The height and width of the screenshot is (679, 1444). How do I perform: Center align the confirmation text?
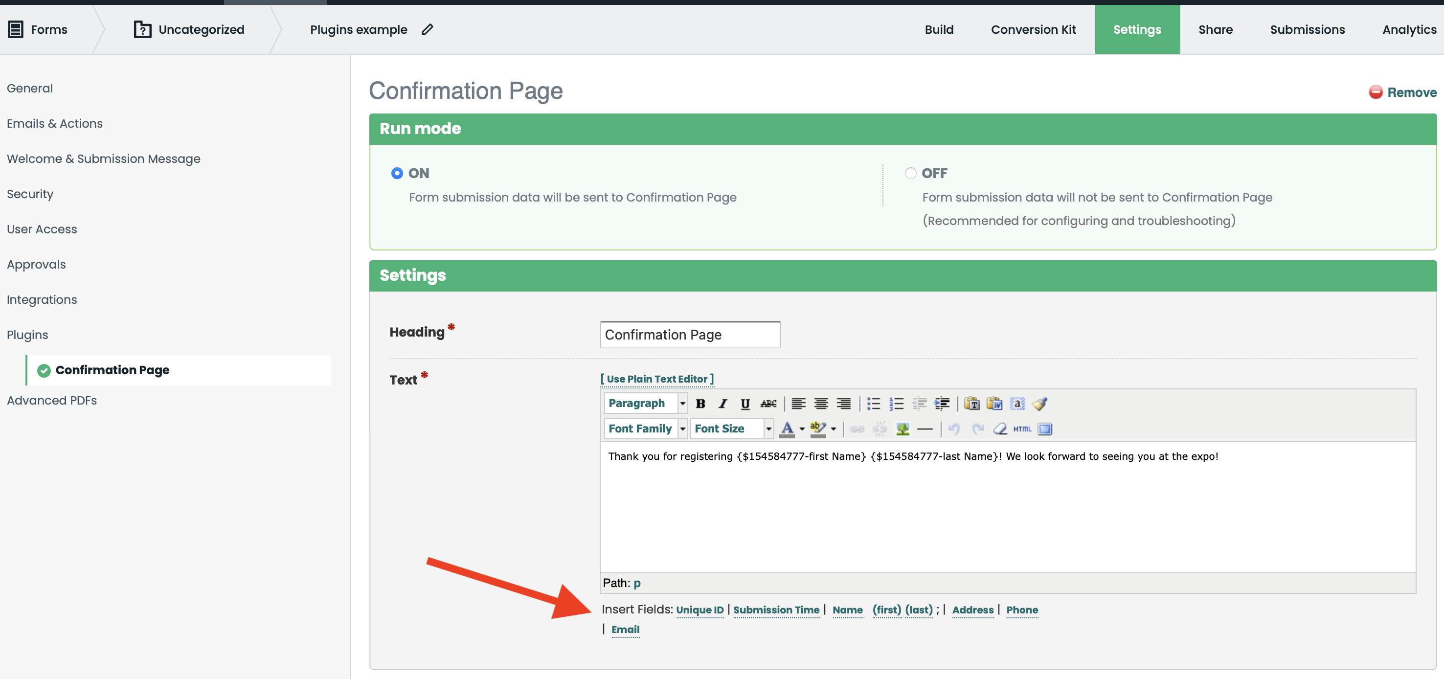tap(821, 404)
